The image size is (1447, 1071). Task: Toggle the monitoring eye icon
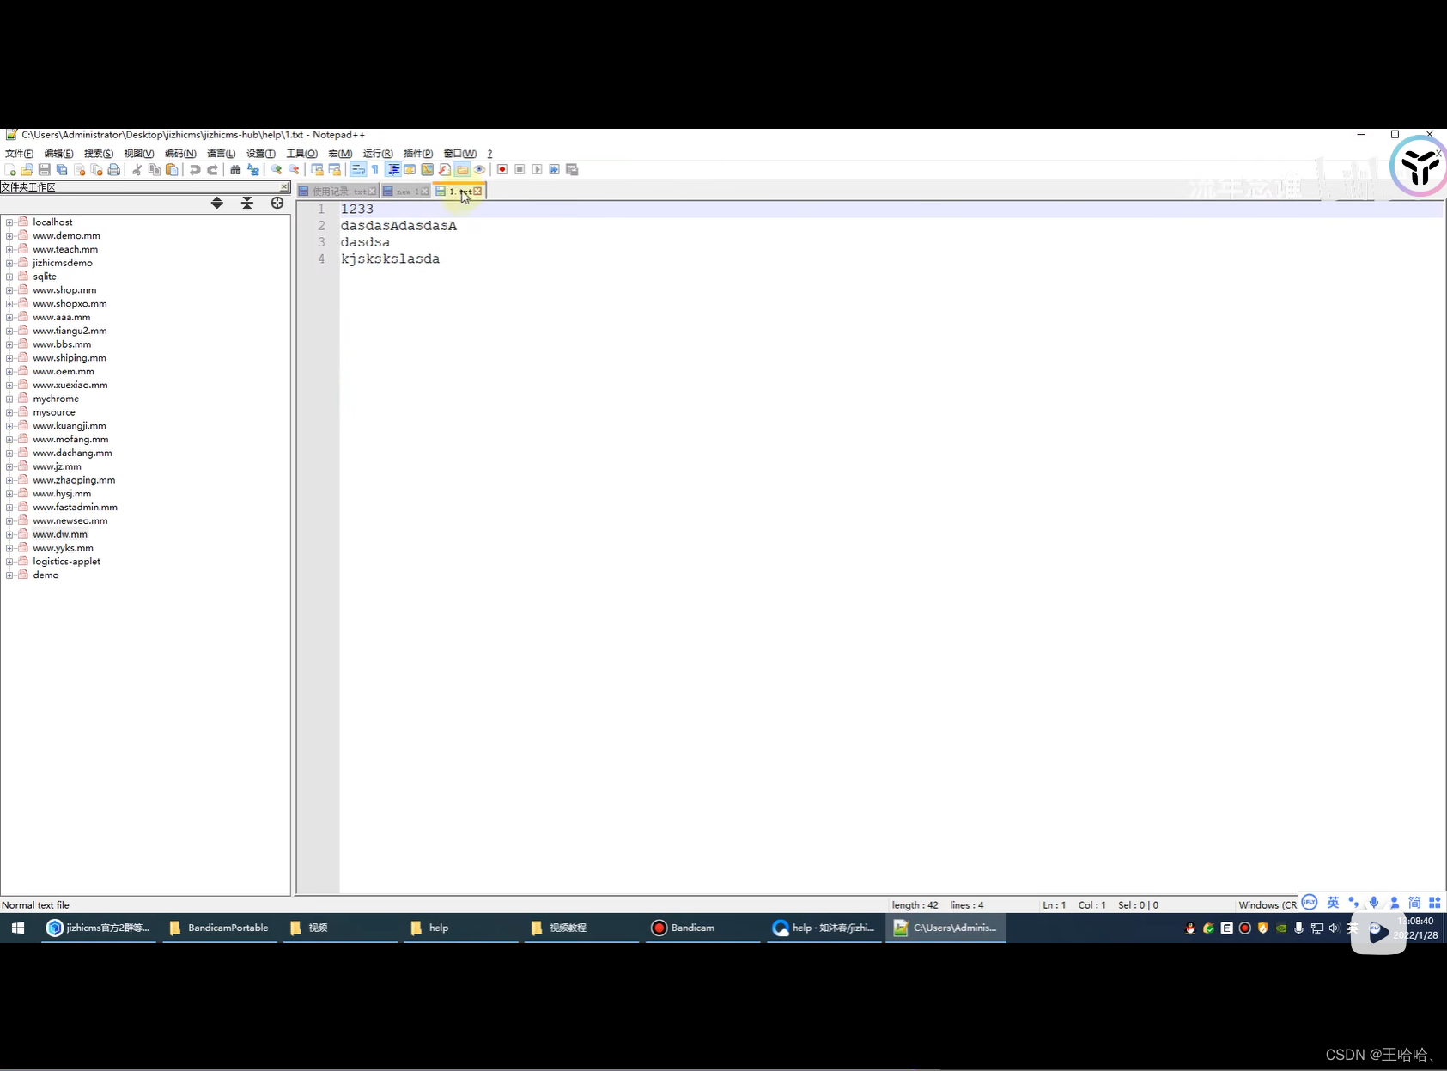479,169
